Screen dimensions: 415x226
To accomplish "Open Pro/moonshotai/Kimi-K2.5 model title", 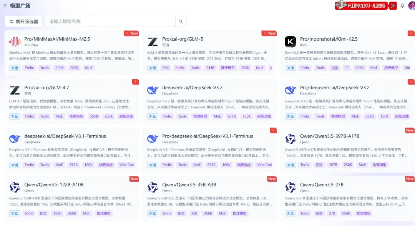I will coord(329,39).
